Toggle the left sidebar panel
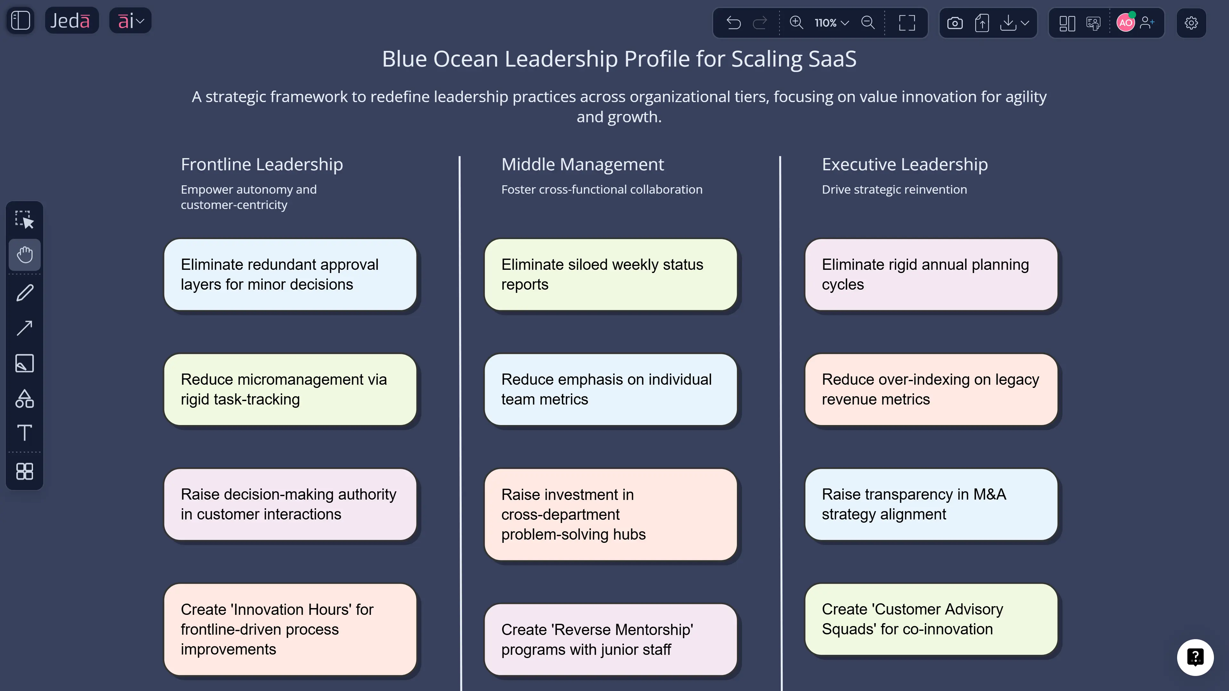Screen dimensions: 1229x691 (20, 20)
